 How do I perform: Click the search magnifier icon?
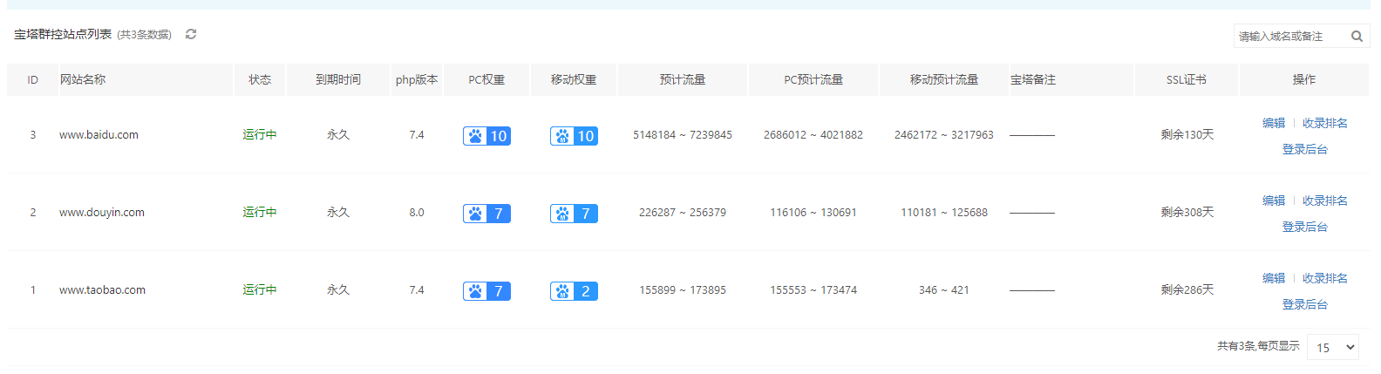point(1357,36)
